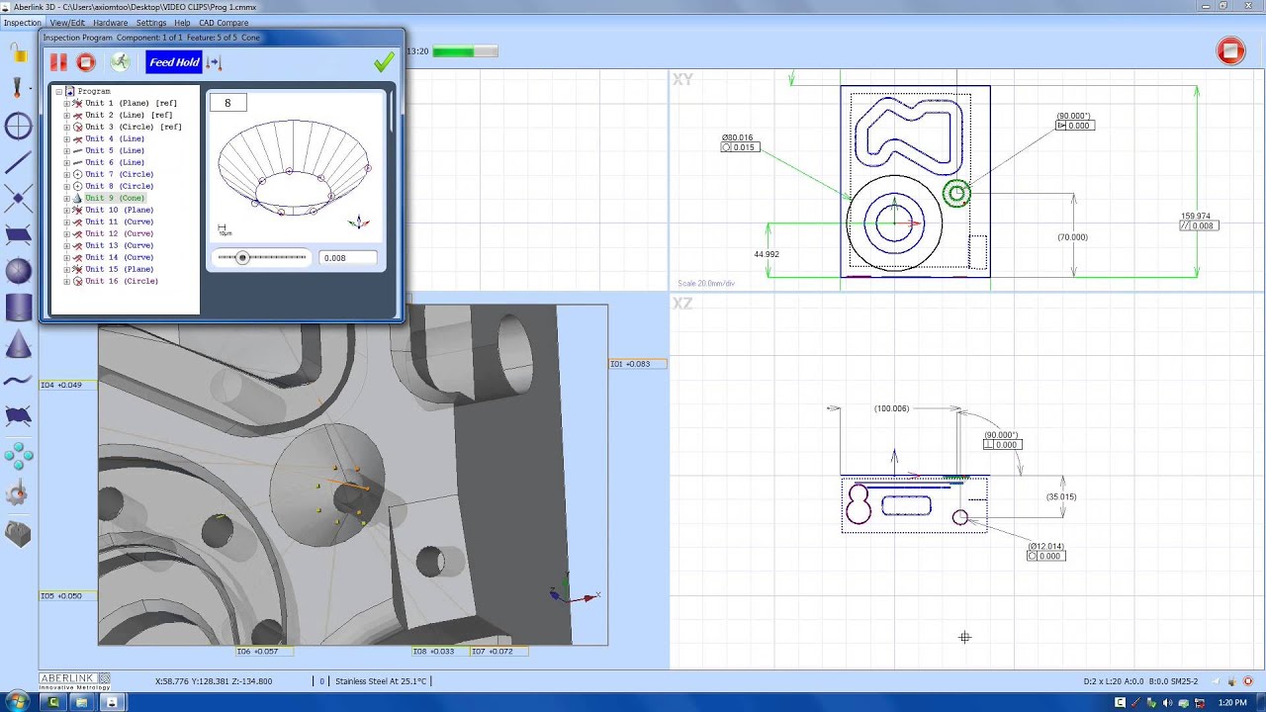Click the Ø12.014 dimension in XZ view
Screen dimensions: 1266x712
[1045, 546]
